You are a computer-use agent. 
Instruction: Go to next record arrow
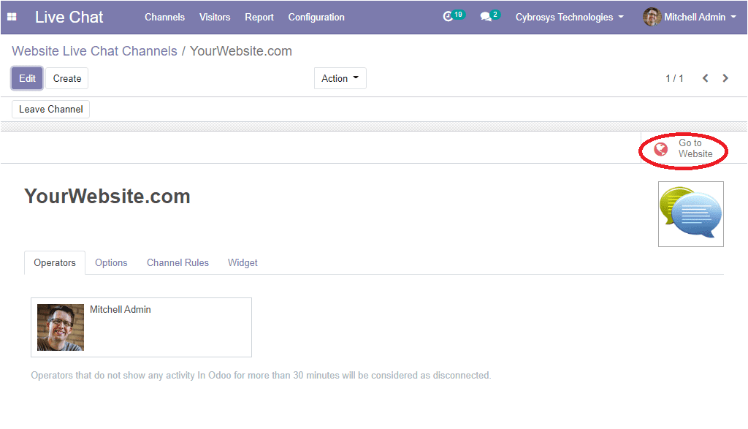725,78
